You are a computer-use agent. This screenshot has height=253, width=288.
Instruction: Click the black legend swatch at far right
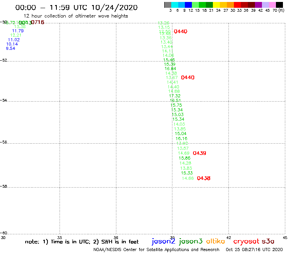tap(279, 5)
